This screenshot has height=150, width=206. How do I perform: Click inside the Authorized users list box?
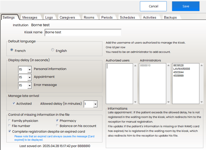[x=119, y=83]
